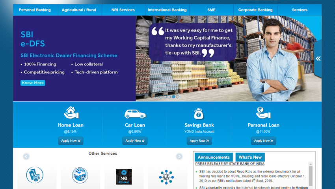Screen dimensions: 335x189
Task: Select the fourth carousel slide dot
Action: [x=169, y=96]
